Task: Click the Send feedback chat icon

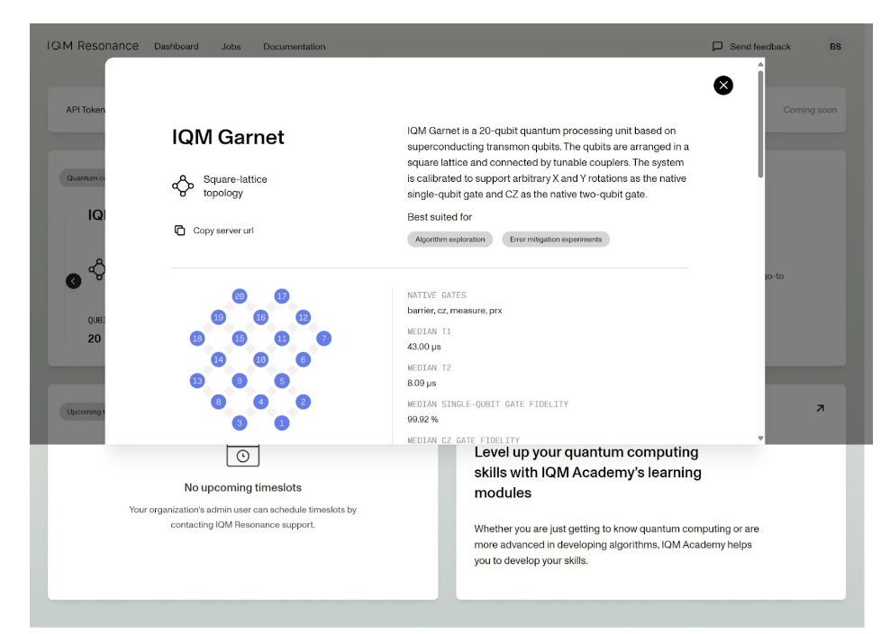Action: click(717, 46)
